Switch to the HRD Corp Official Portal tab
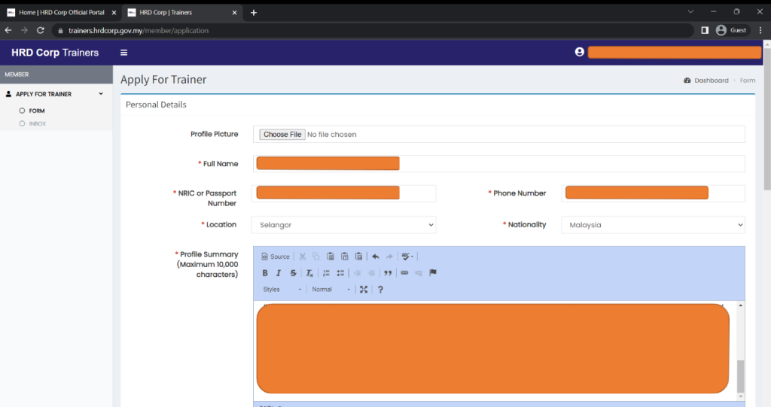The image size is (771, 407). [x=62, y=12]
